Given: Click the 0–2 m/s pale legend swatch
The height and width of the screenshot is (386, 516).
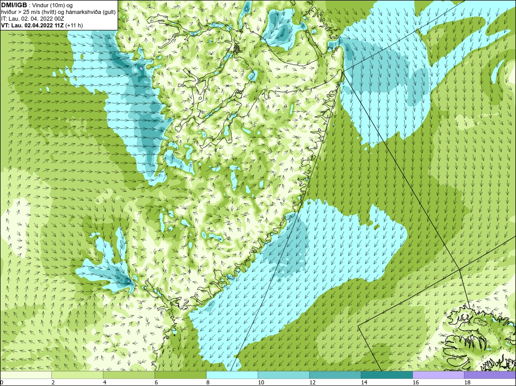Looking at the screenshot, I should (x=26, y=375).
